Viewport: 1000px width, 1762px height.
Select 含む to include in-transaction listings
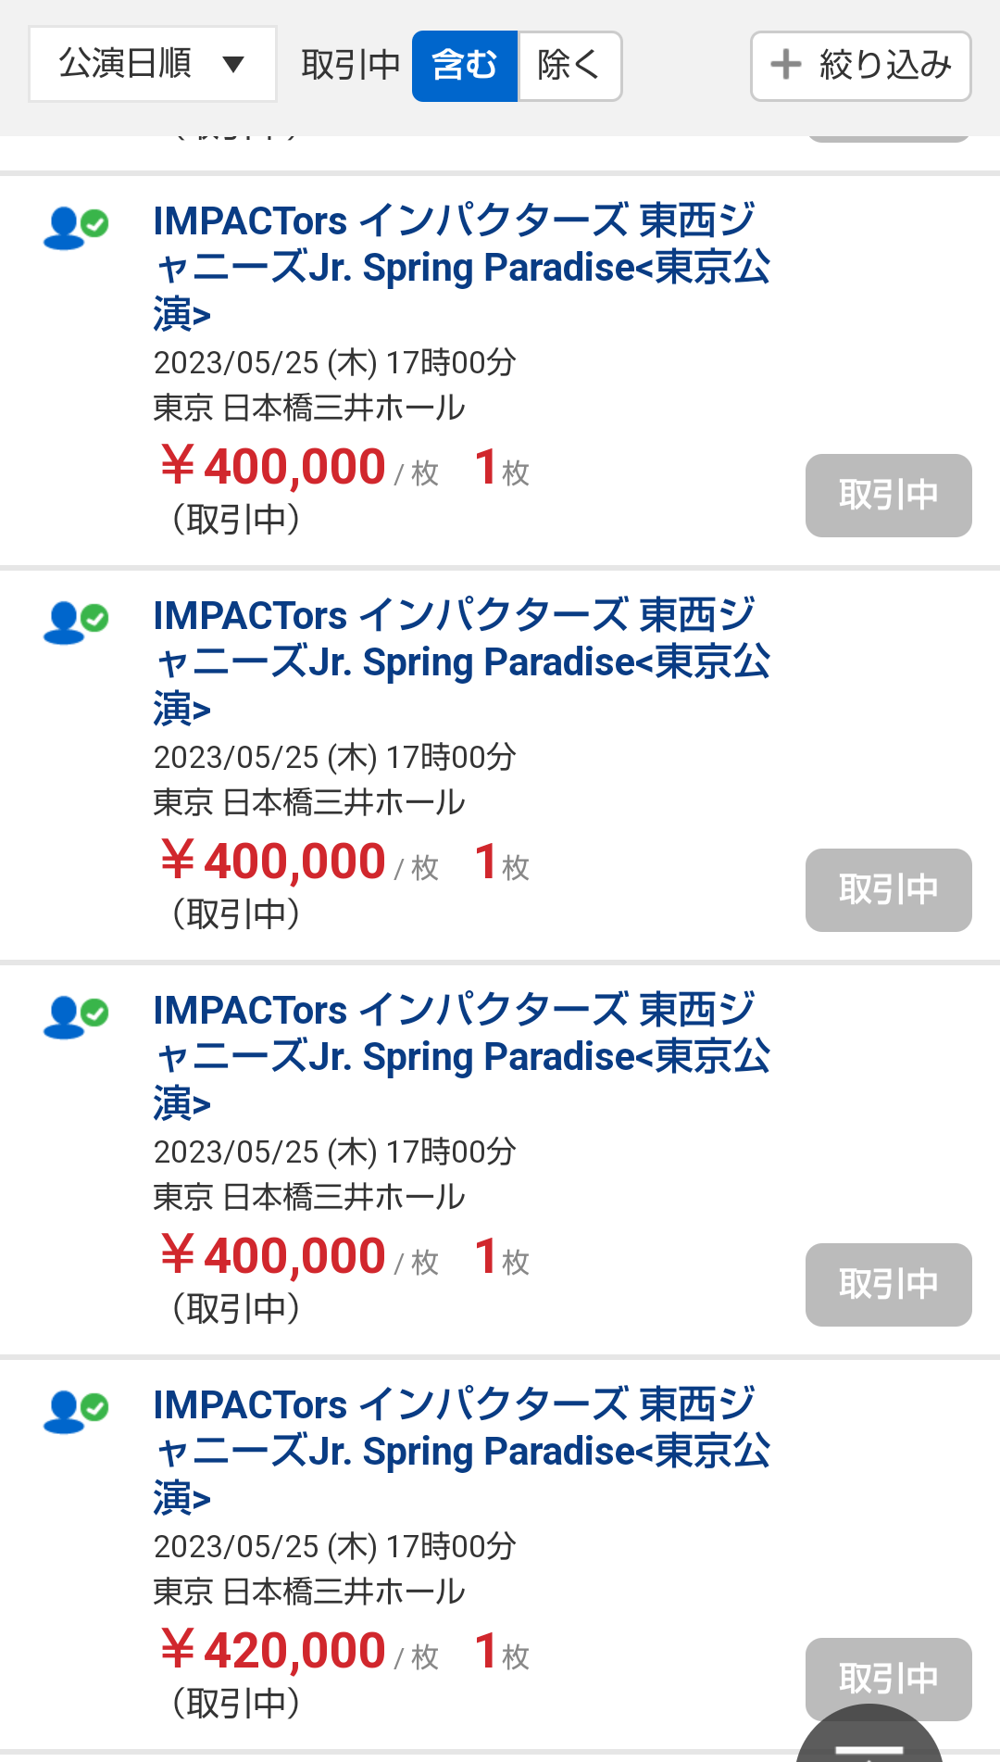coord(465,66)
